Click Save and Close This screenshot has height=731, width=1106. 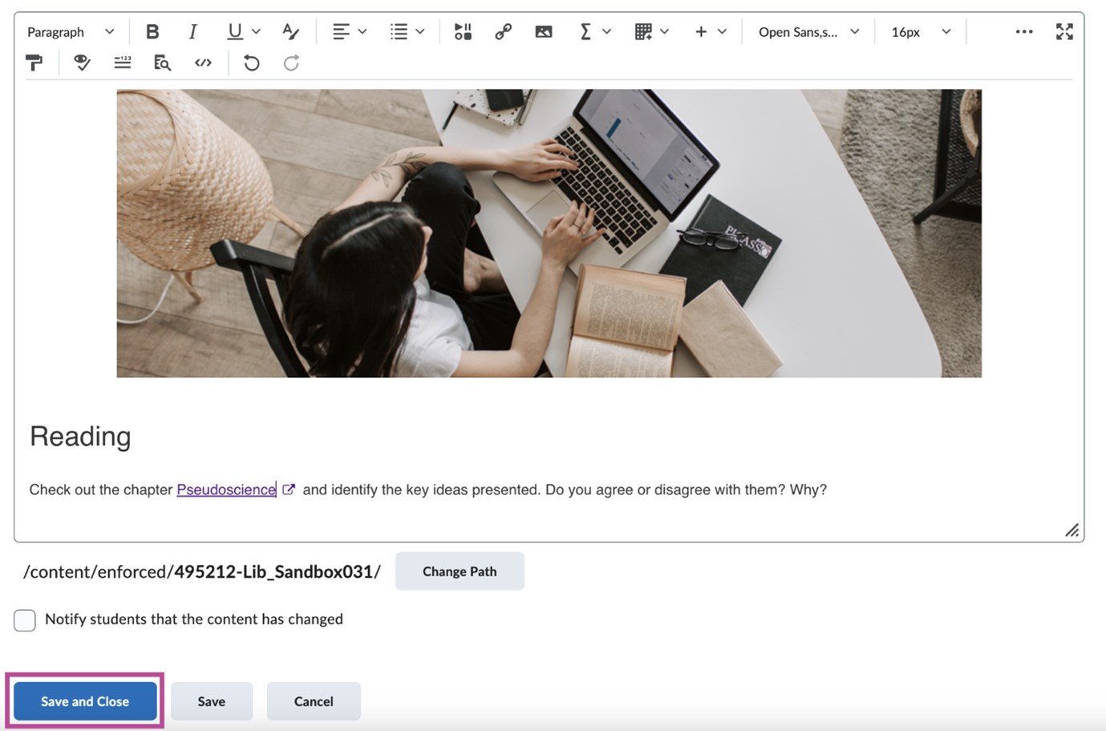pos(85,701)
